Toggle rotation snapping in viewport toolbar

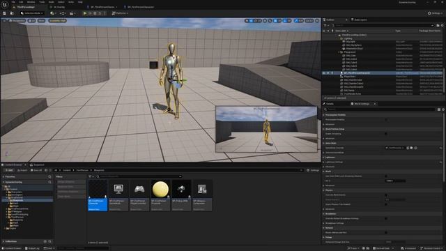[285, 21]
